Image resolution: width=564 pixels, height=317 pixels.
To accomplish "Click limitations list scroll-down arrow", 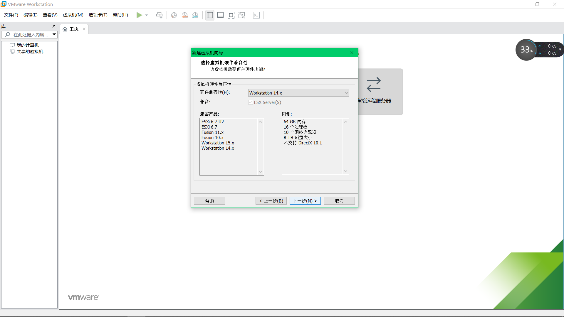I will click(345, 171).
